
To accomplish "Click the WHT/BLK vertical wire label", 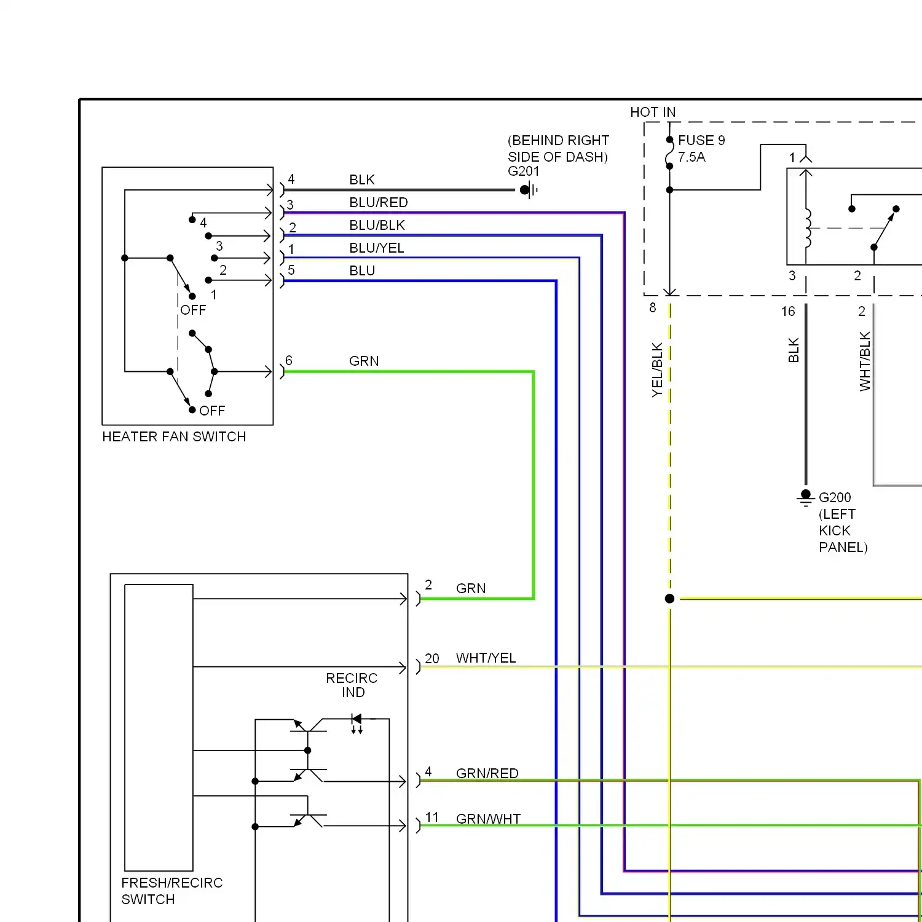I will point(865,361).
